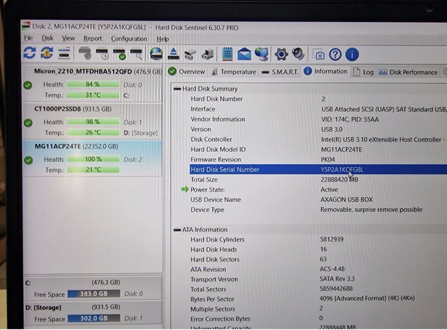Click the Micron 84 % health bar
Viewport: 447px width, 330px height.
(93, 84)
